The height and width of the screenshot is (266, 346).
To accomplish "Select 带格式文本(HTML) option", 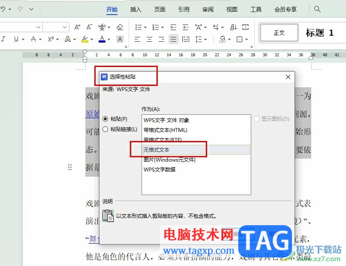I will coord(196,130).
